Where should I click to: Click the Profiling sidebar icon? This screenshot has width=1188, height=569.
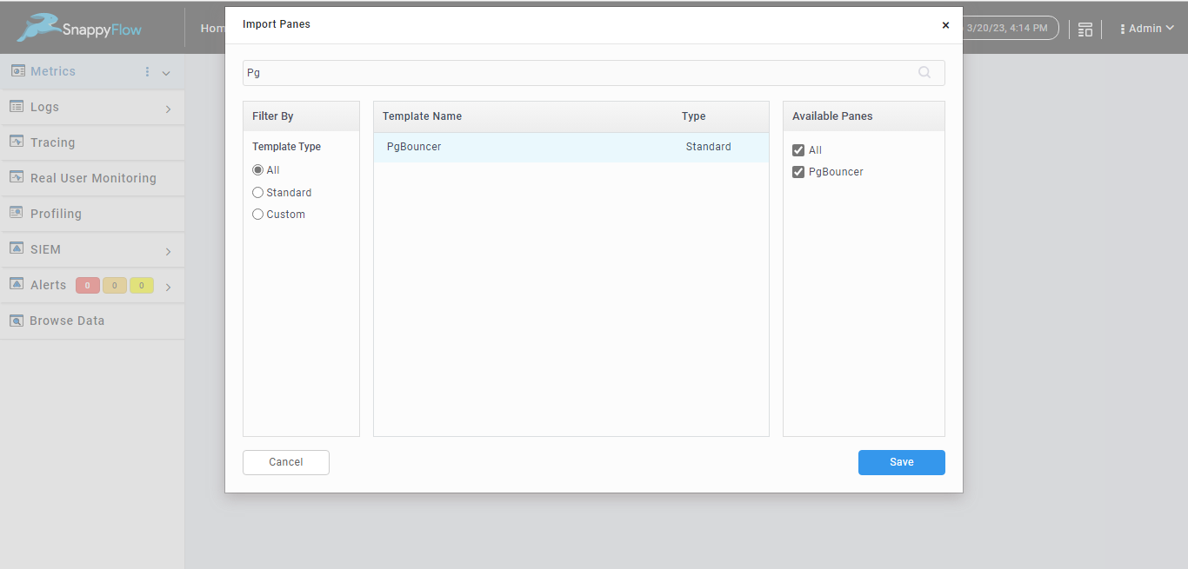pos(16,213)
